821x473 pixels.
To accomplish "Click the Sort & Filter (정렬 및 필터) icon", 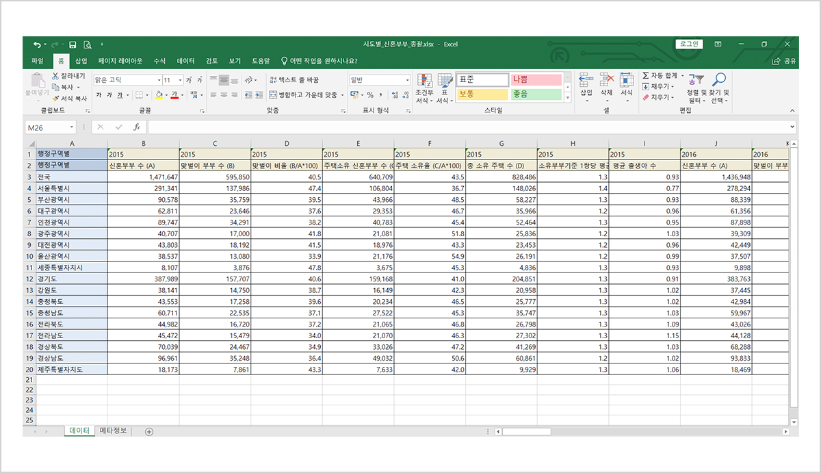I will click(x=696, y=80).
